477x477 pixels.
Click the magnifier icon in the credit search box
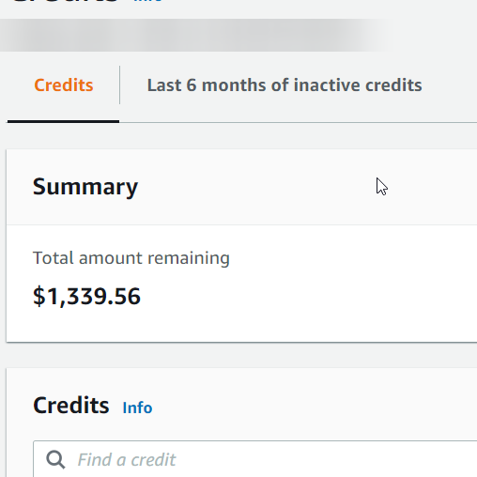55,460
